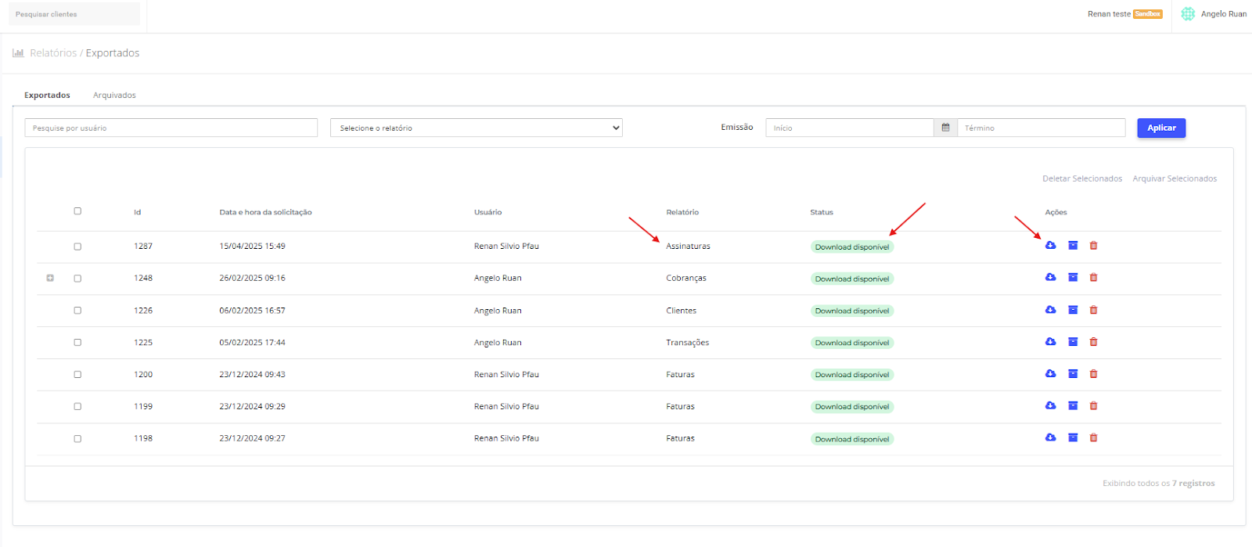Archive the Cobranças report 1248
Viewport: 1252px width, 547px height.
pyautogui.click(x=1073, y=278)
